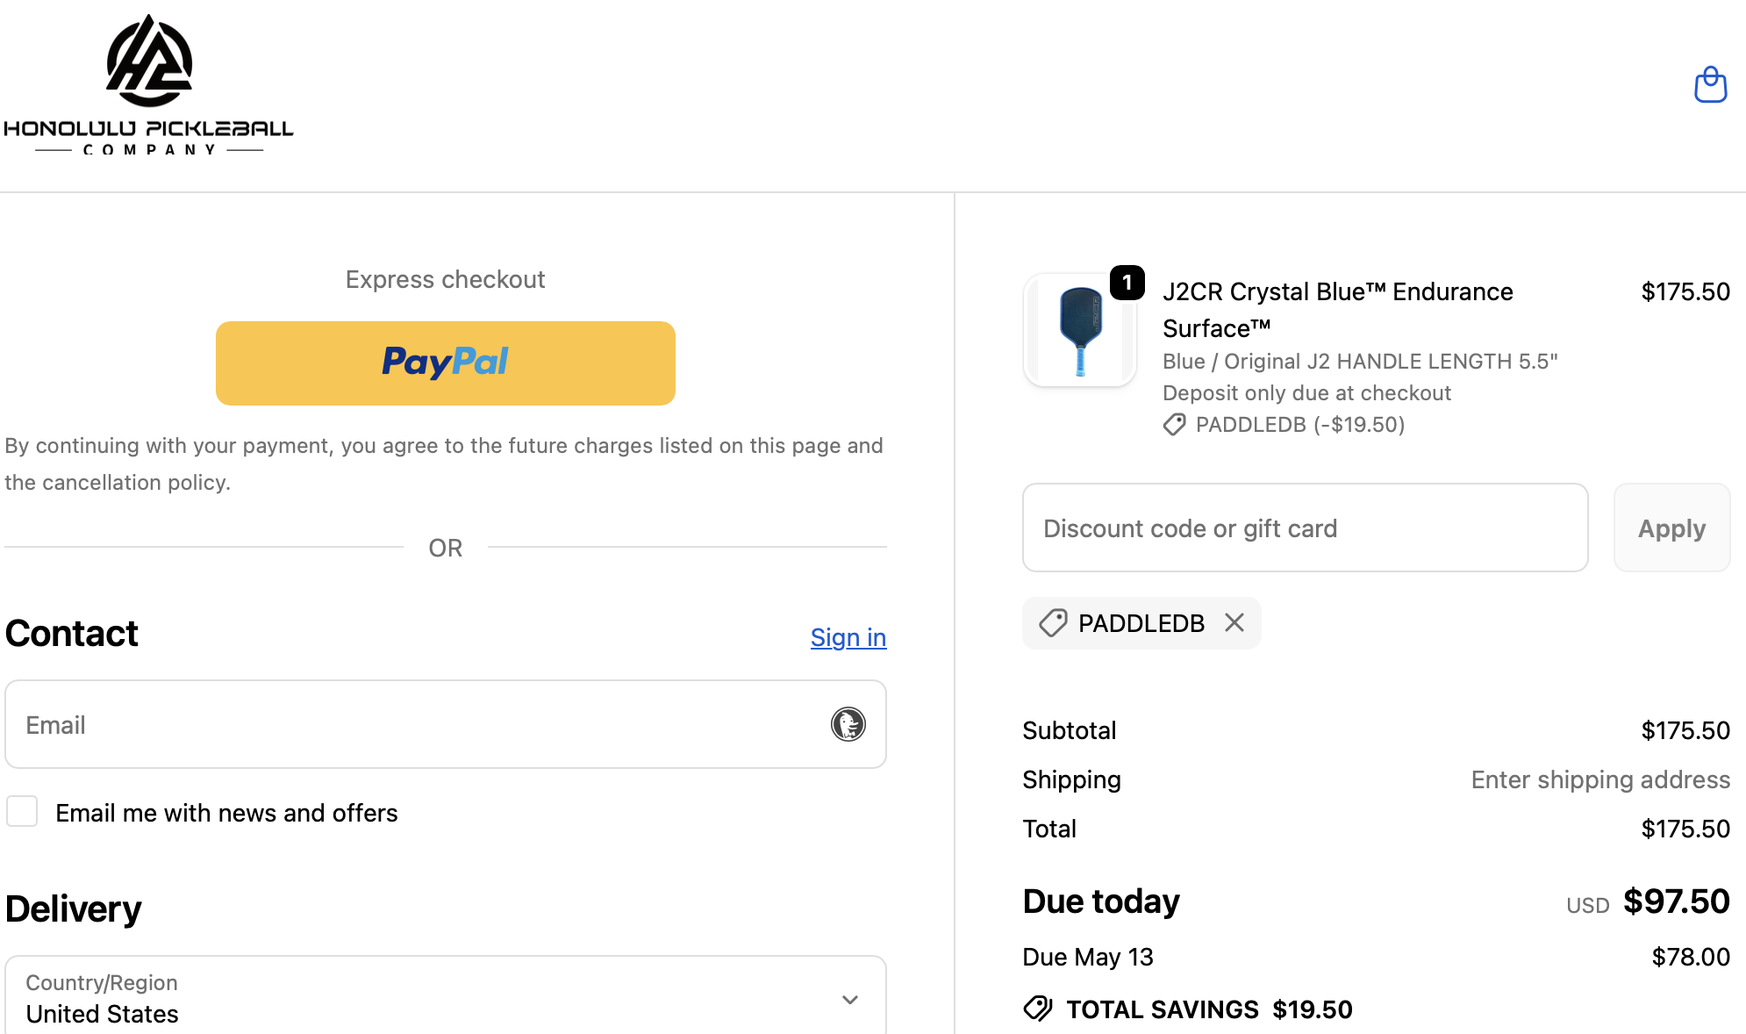
Task: Open the J2CR paddle product thumbnail
Action: pyautogui.click(x=1079, y=330)
